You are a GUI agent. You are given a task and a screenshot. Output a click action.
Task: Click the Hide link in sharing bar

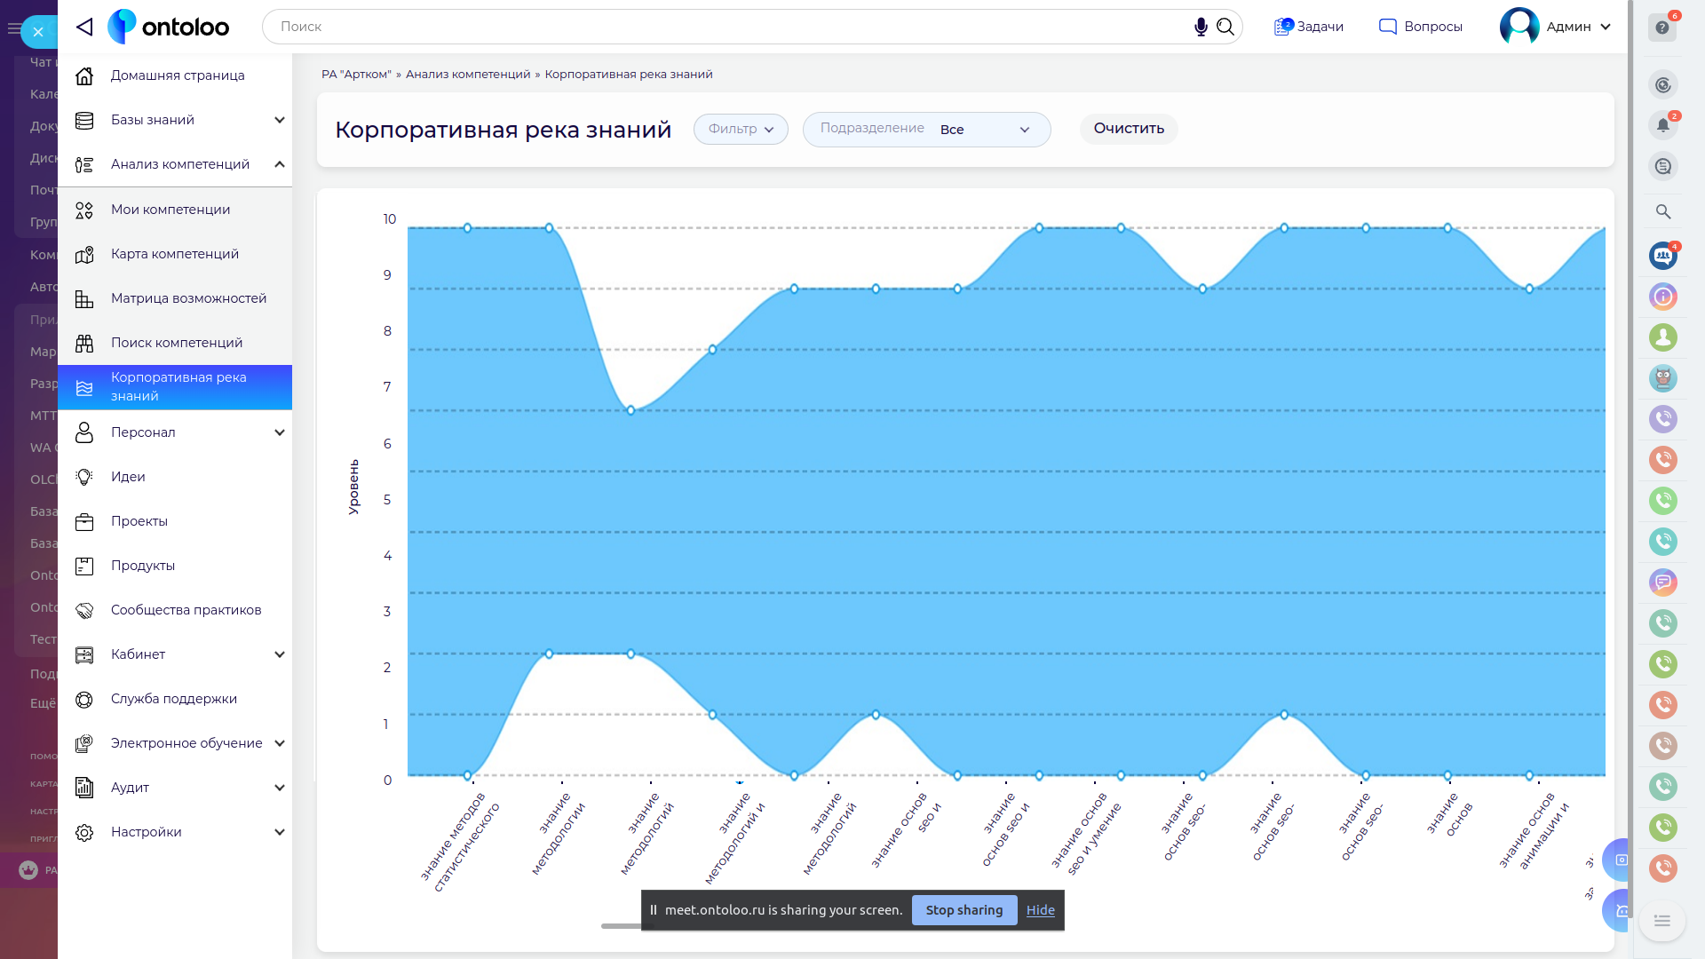pos(1040,910)
